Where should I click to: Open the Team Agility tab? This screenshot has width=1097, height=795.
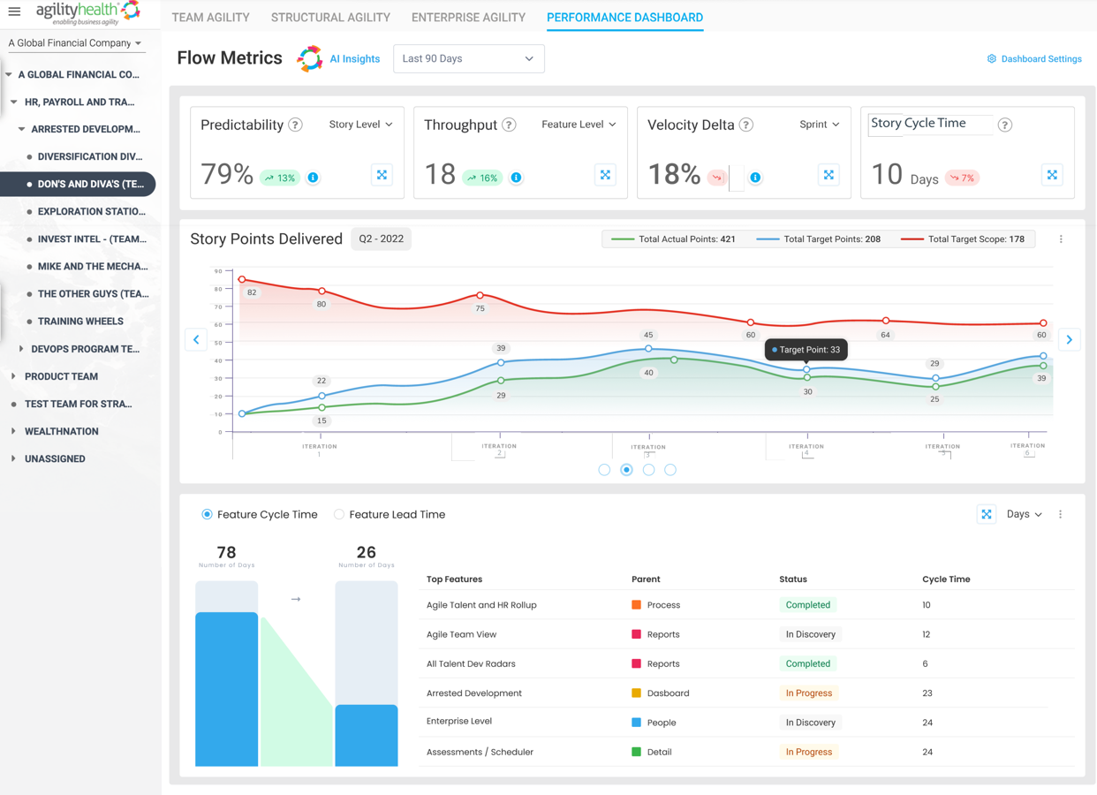[210, 17]
